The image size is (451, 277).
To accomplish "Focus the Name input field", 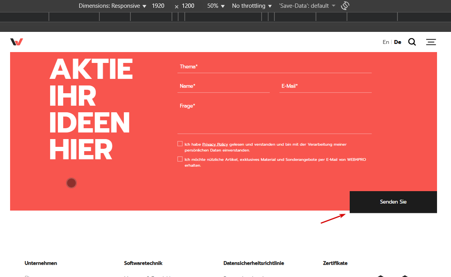I will [x=224, y=86].
